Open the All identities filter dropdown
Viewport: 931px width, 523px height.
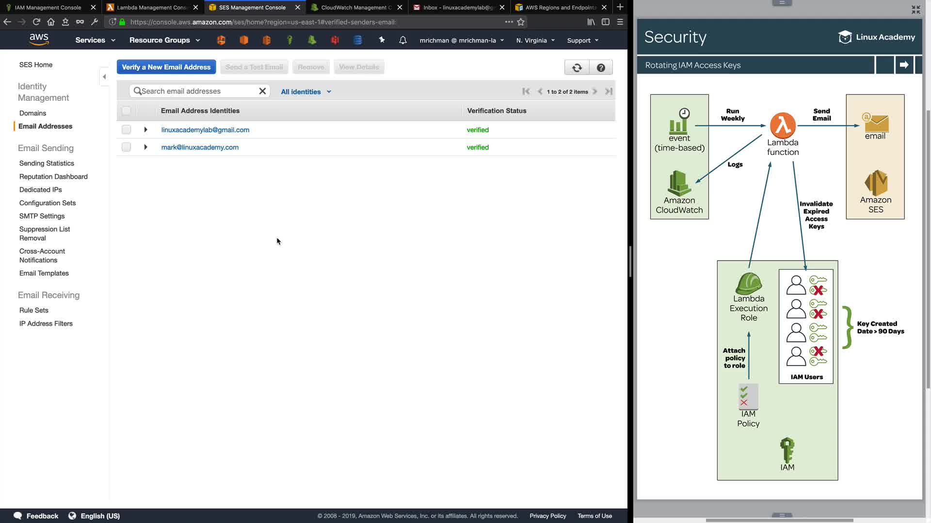[306, 92]
